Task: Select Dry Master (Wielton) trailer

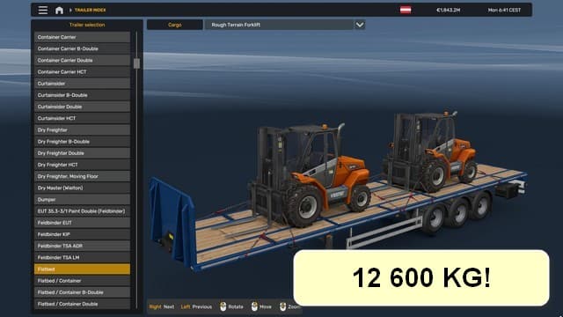Action: [82, 188]
